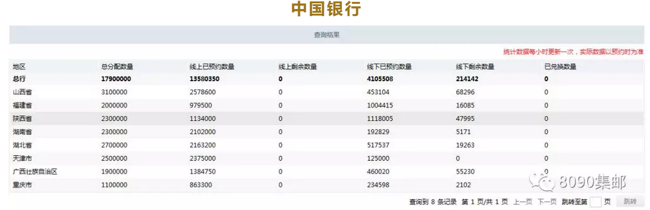The image size is (650, 210).
Task: Click 山西省 allocation value 3100000
Action: click(114, 92)
